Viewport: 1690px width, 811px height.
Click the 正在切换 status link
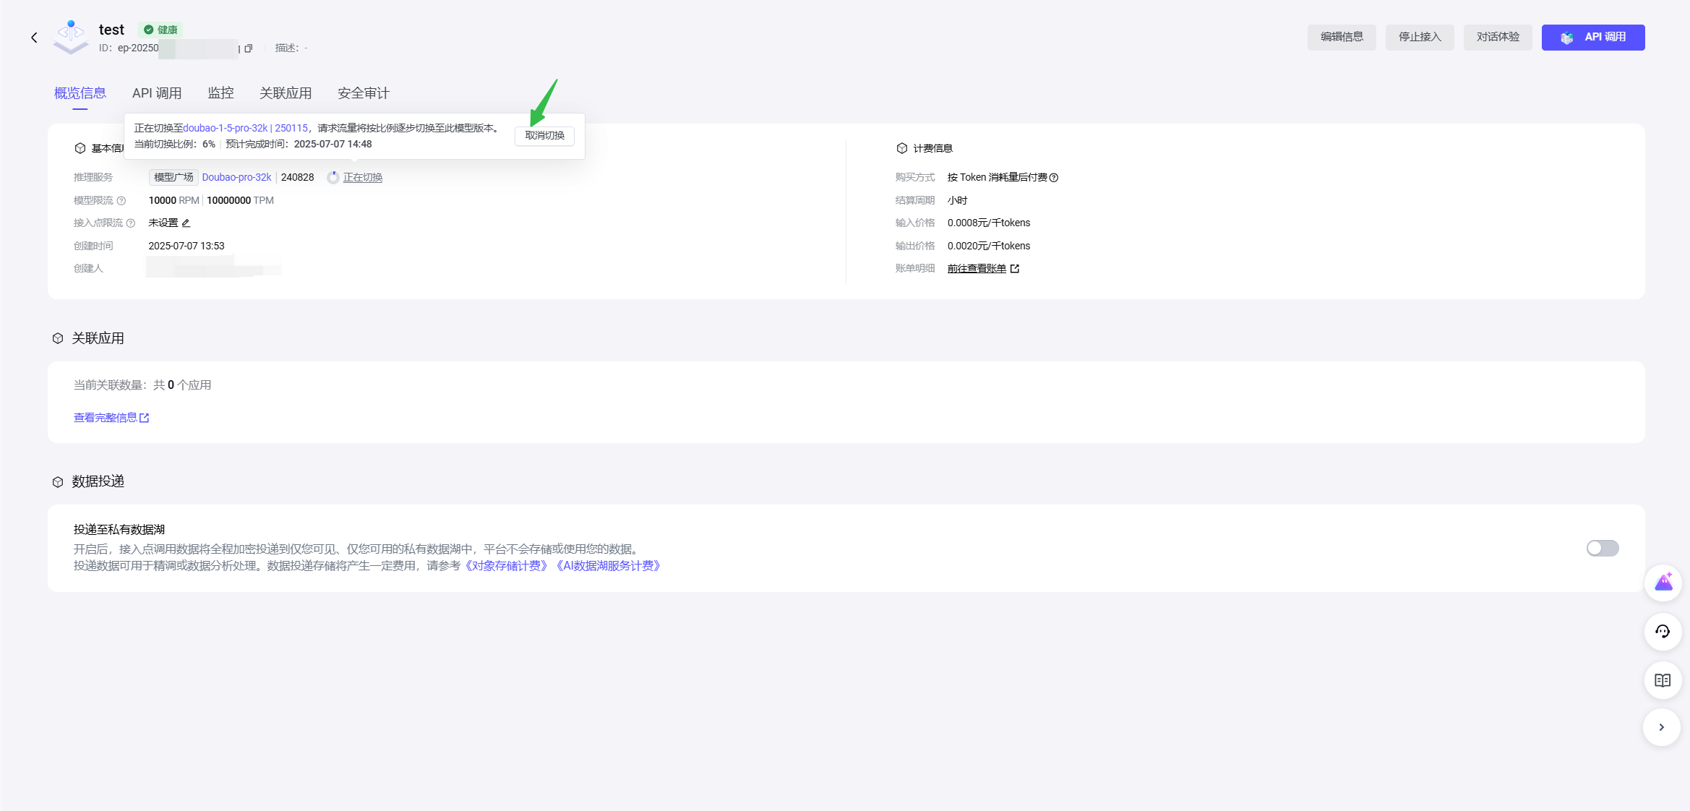pos(362,178)
